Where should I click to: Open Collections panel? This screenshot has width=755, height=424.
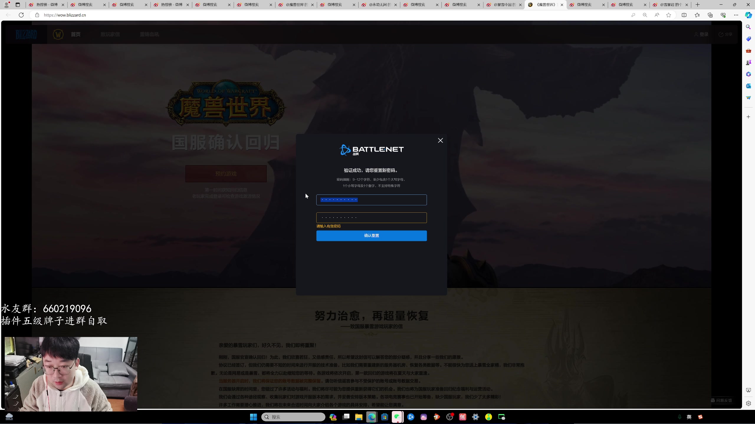tap(710, 15)
